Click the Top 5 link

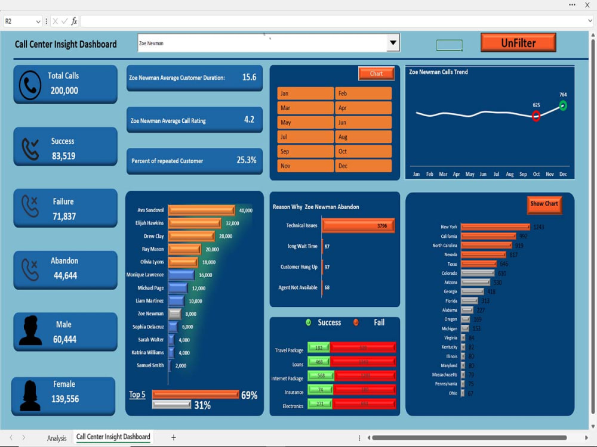click(x=137, y=395)
